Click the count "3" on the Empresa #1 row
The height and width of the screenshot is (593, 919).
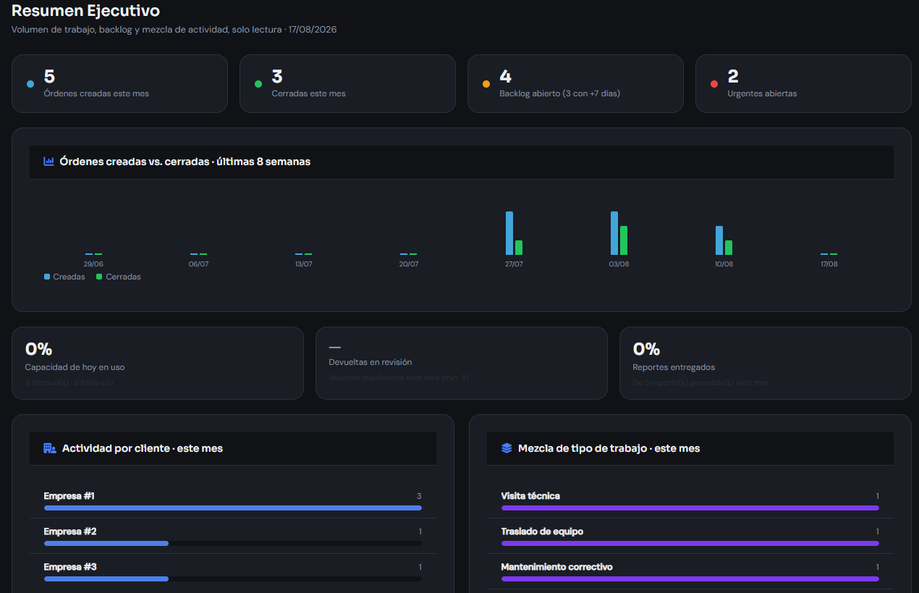tap(419, 496)
